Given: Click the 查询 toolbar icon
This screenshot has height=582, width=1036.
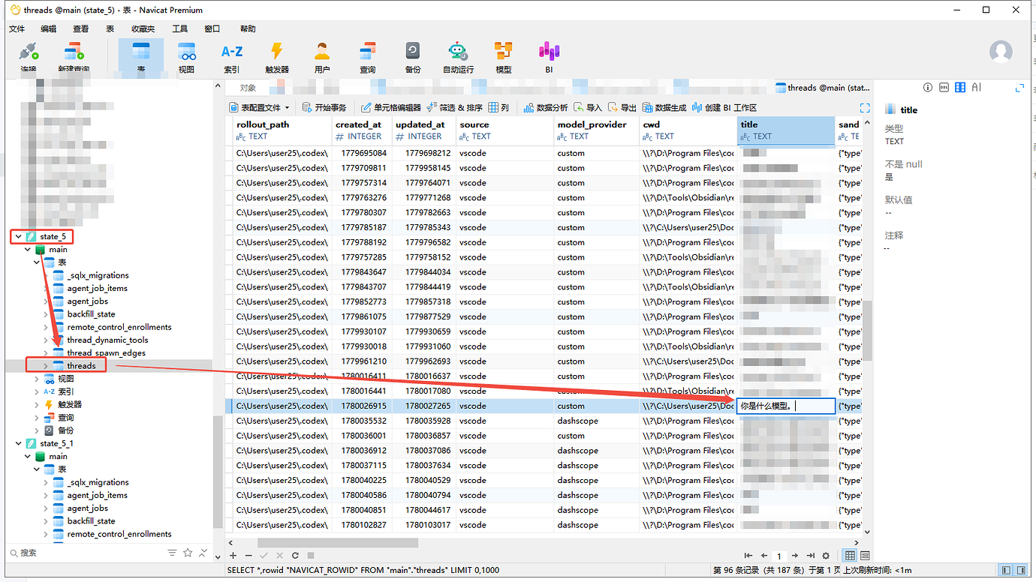Looking at the screenshot, I should (x=367, y=57).
